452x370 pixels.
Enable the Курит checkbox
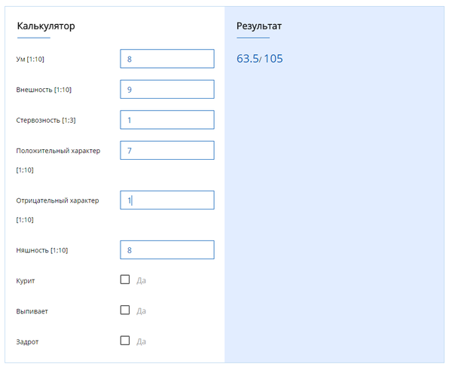125,280
